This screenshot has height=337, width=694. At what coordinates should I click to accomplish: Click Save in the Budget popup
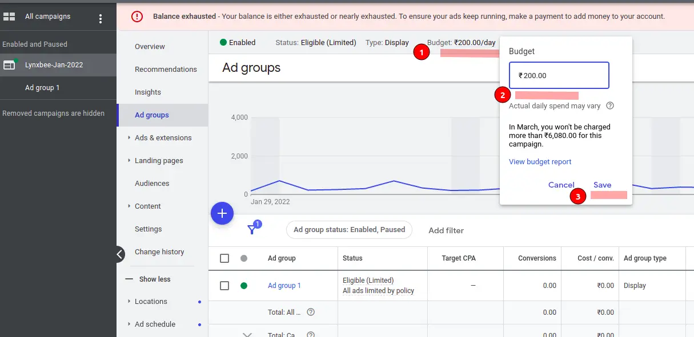602,185
